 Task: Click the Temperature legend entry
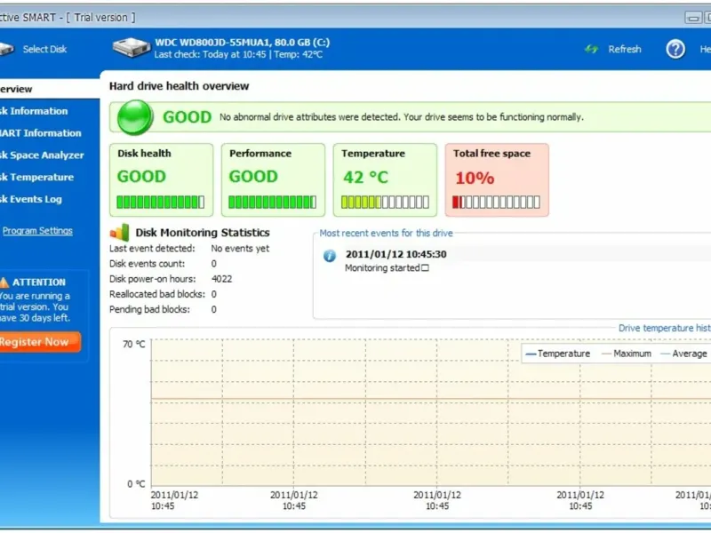pyautogui.click(x=558, y=354)
